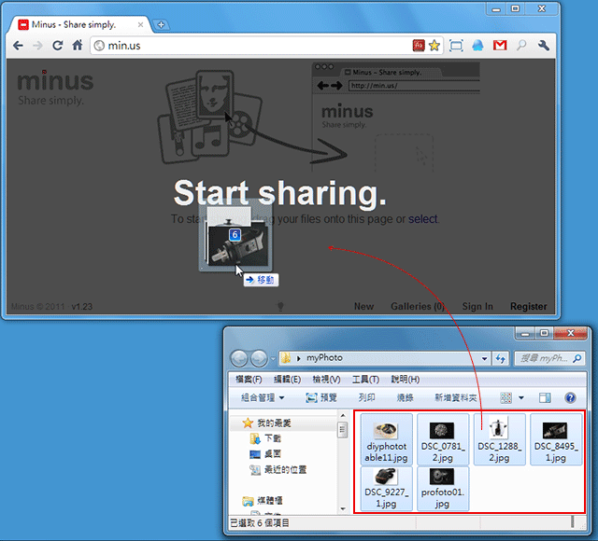Open a new Chrome tab
This screenshot has height=541, width=598.
click(161, 25)
